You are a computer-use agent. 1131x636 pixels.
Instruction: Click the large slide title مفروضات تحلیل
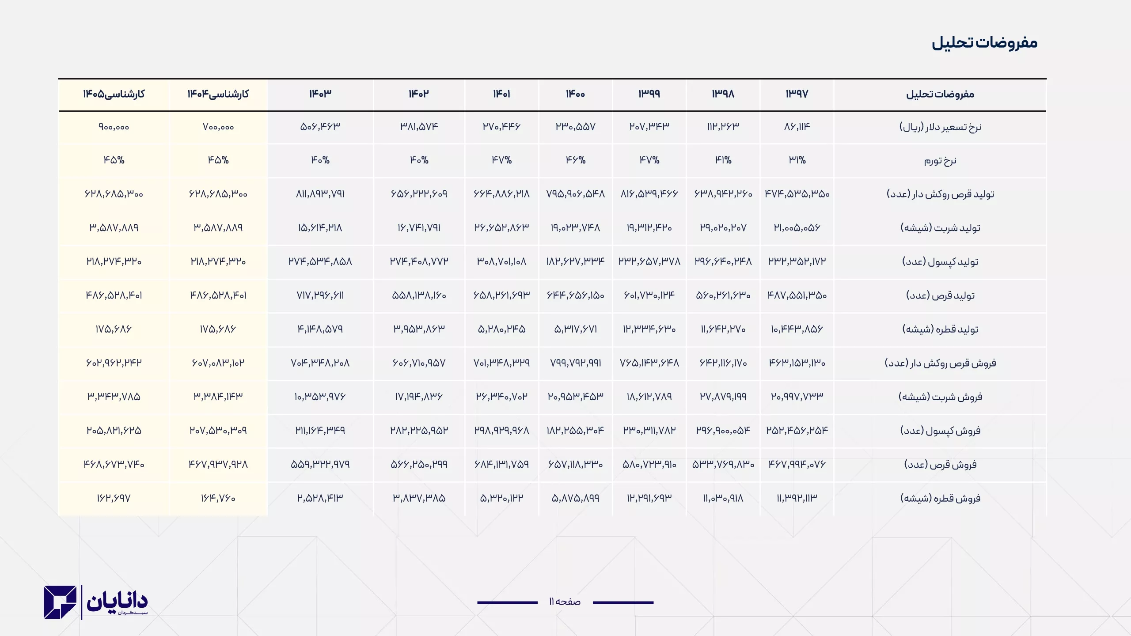(x=984, y=43)
